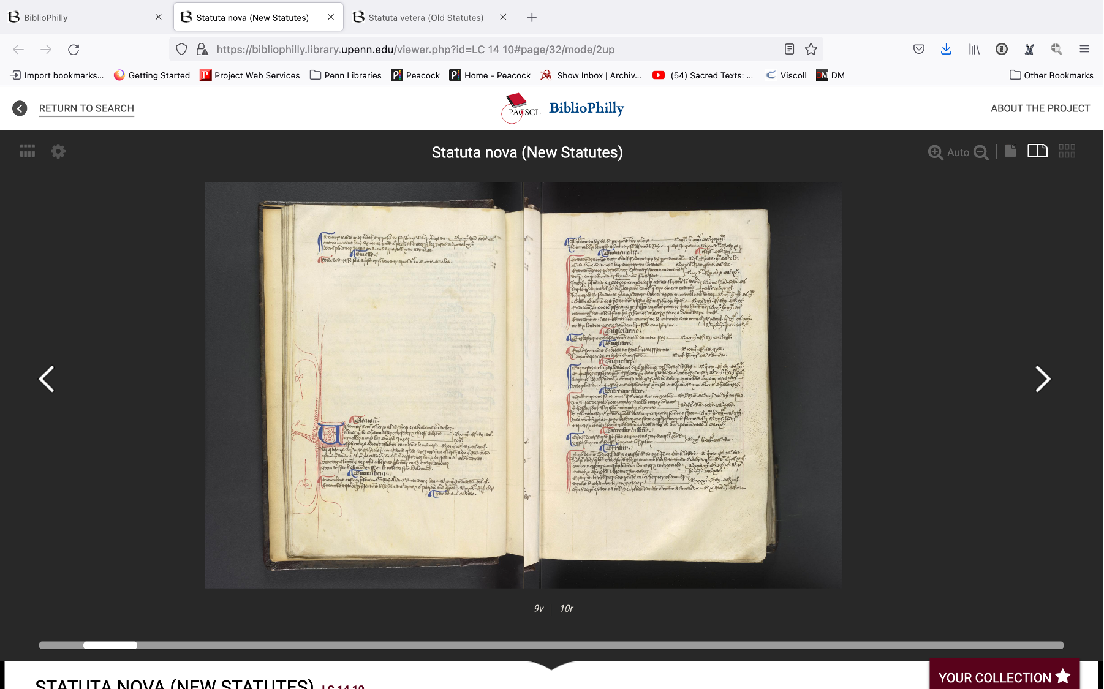The height and width of the screenshot is (689, 1104).
Task: Click the browser forward arrow
Action: pyautogui.click(x=46, y=50)
